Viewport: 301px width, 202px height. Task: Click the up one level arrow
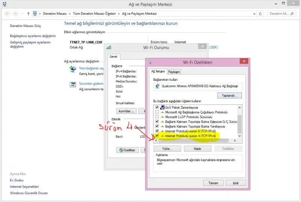(x=29, y=14)
